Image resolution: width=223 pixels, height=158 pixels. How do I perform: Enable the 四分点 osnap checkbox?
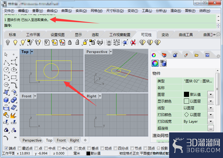pyautogui.click(x=115, y=148)
